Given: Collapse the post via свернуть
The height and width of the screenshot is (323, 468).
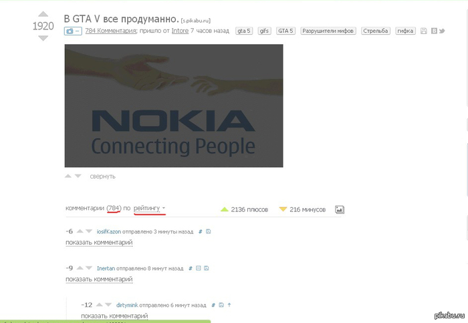Looking at the screenshot, I should [x=102, y=177].
